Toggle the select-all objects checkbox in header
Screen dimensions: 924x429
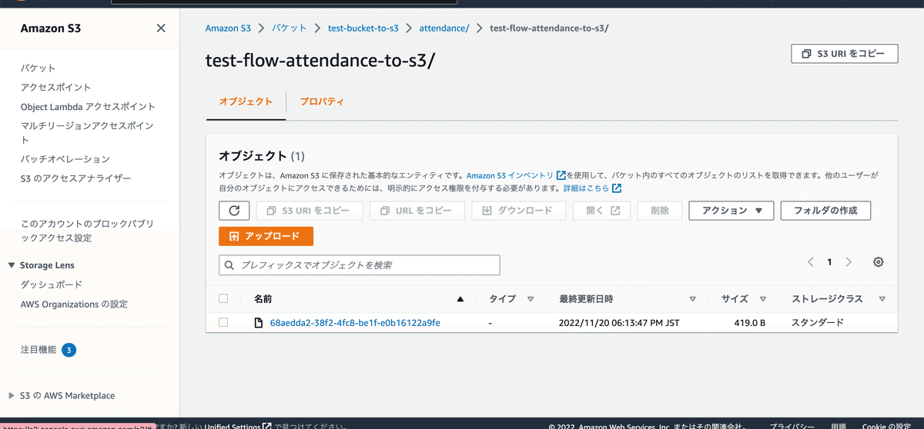[223, 299]
